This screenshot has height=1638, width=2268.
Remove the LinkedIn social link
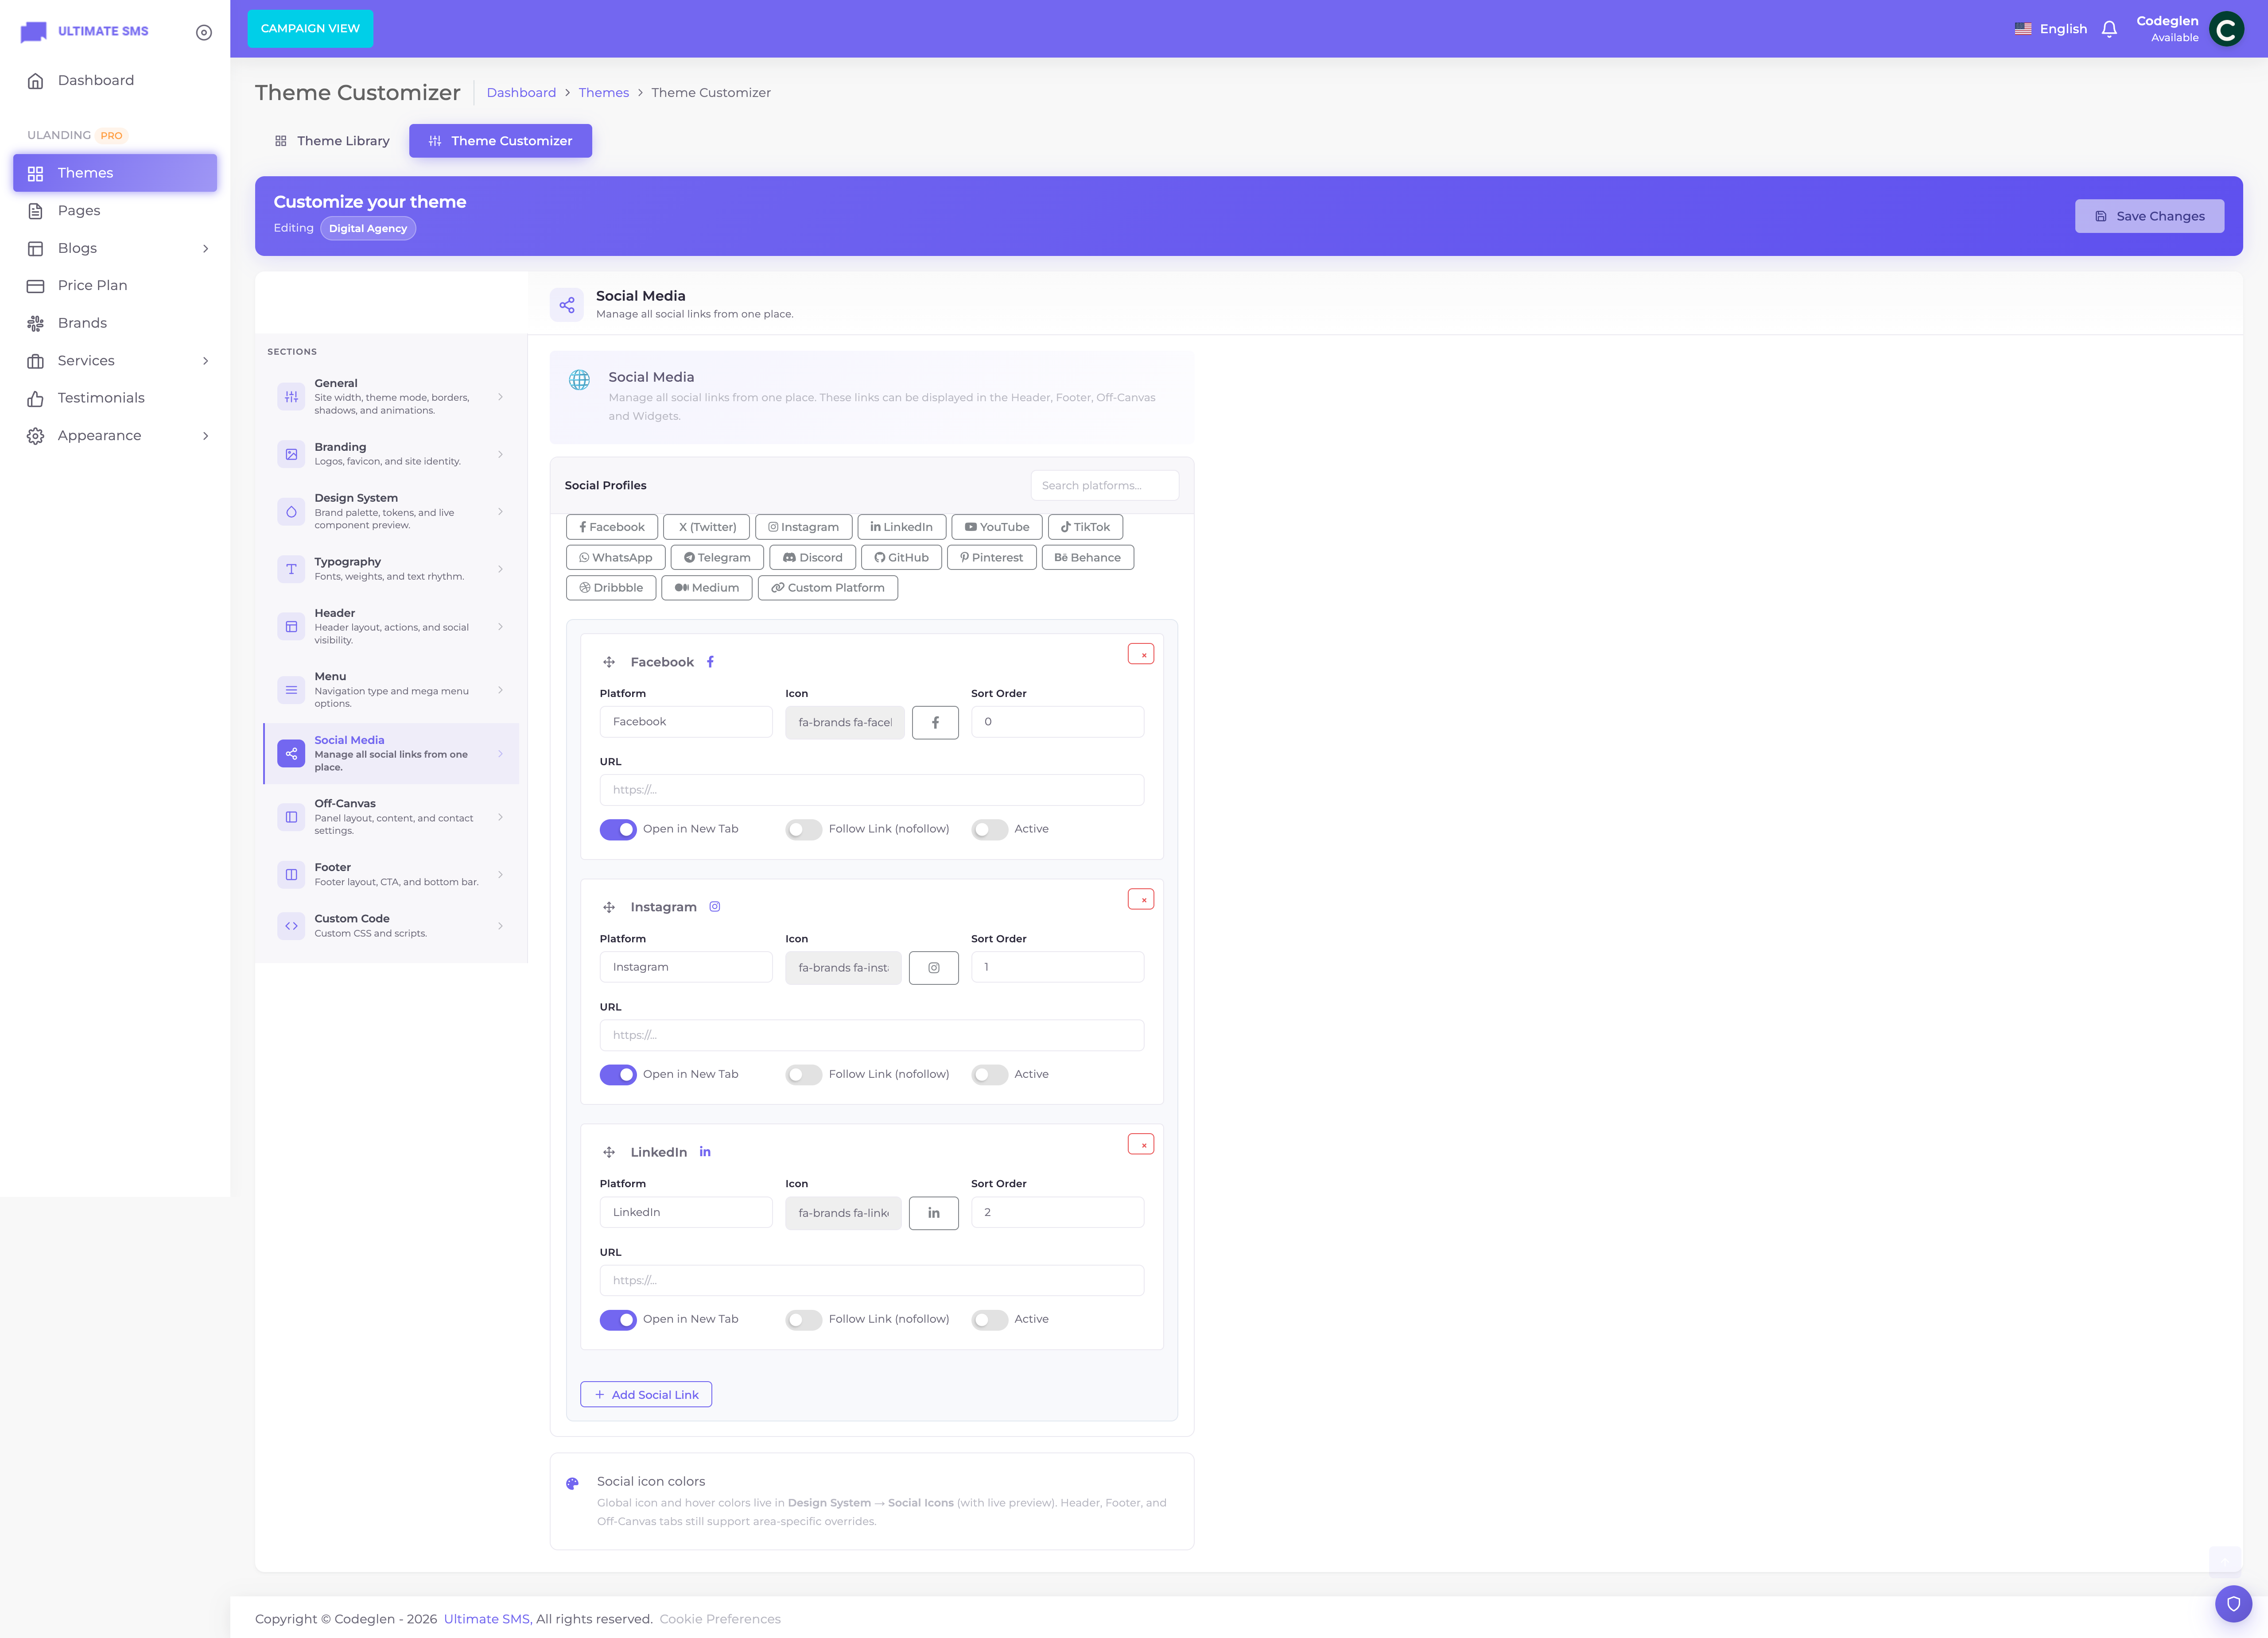tap(1141, 1144)
